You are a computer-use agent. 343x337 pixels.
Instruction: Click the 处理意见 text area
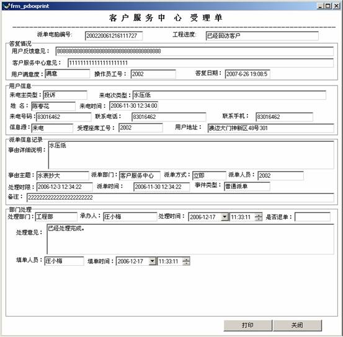pyautogui.click(x=190, y=239)
